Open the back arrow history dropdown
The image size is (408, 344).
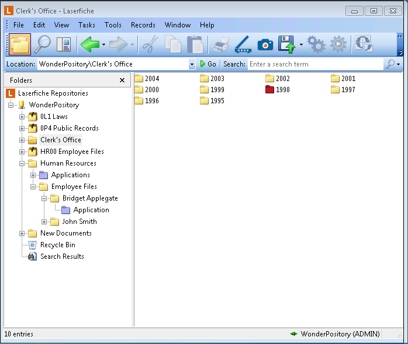[103, 45]
